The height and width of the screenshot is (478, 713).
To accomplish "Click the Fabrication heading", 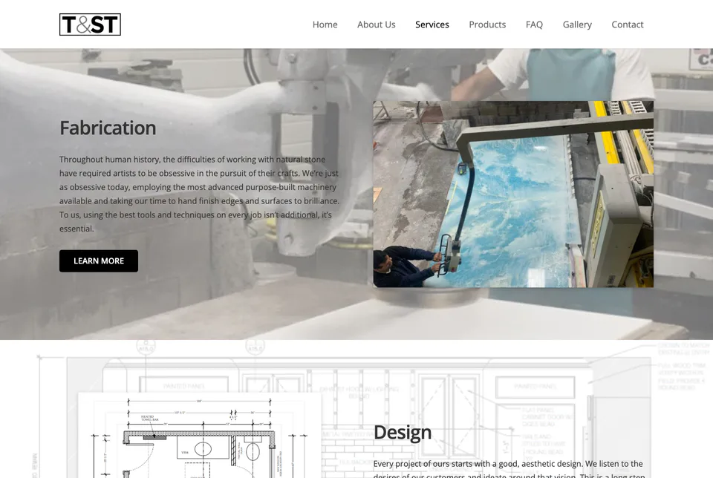I will pyautogui.click(x=108, y=128).
